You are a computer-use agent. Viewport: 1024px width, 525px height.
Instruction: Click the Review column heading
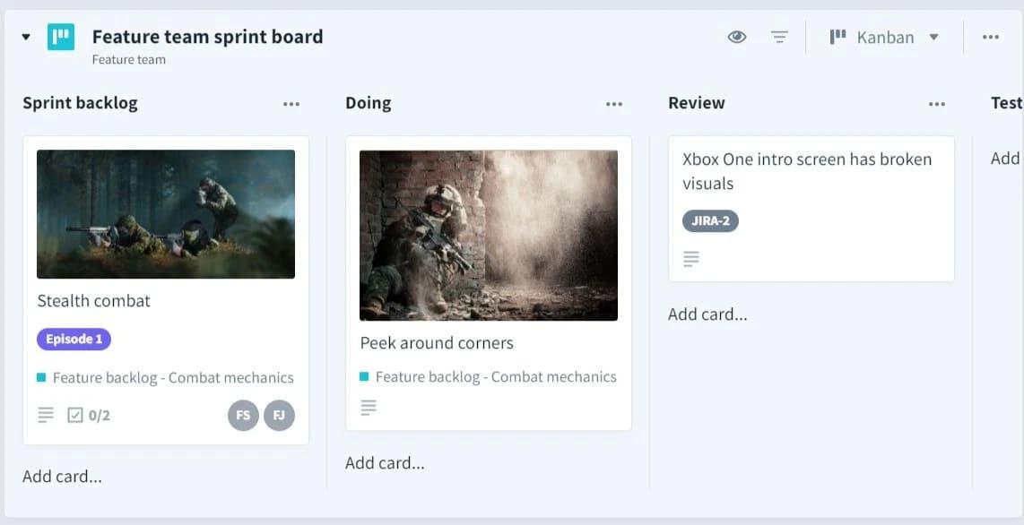pos(696,103)
